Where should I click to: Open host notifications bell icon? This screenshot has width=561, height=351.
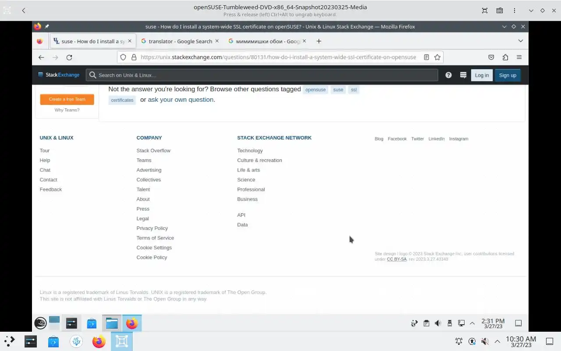(458, 341)
